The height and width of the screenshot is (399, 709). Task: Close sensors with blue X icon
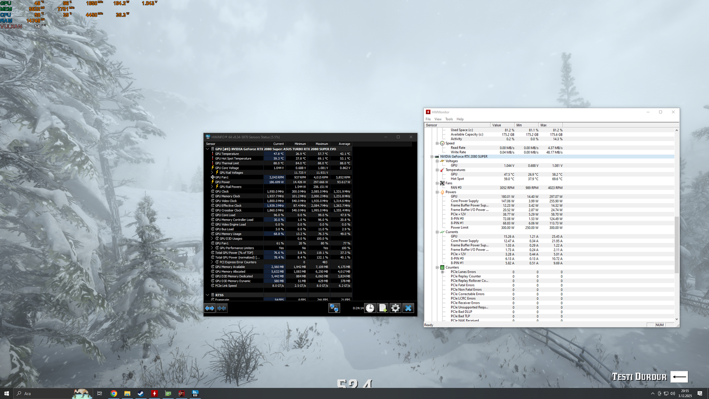point(408,308)
